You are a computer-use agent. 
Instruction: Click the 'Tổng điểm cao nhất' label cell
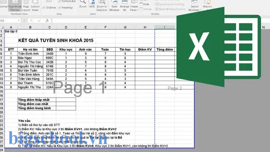point(37,104)
